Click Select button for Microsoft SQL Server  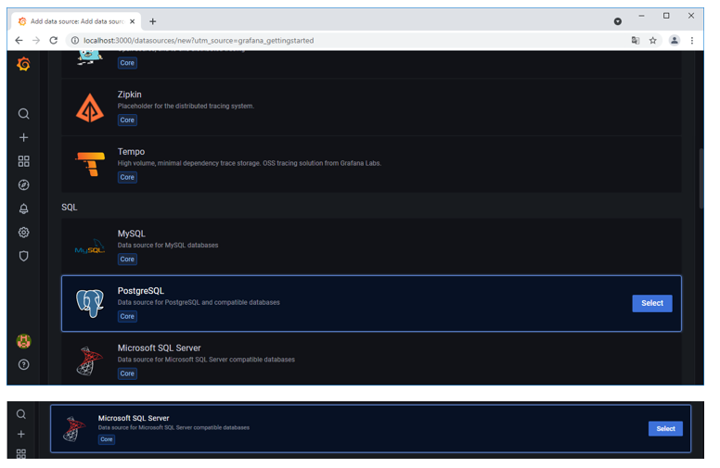coord(665,429)
